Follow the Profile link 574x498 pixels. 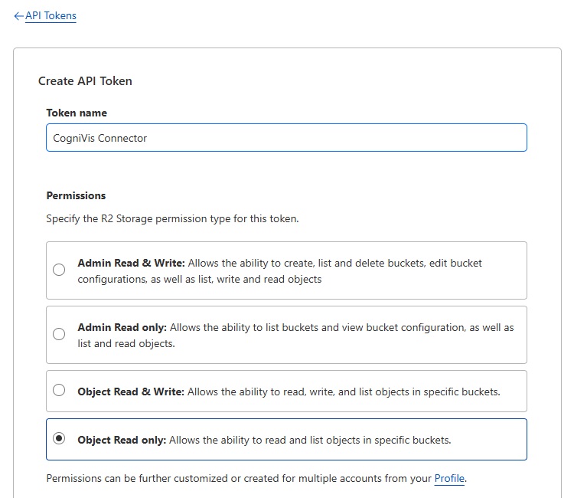point(449,479)
